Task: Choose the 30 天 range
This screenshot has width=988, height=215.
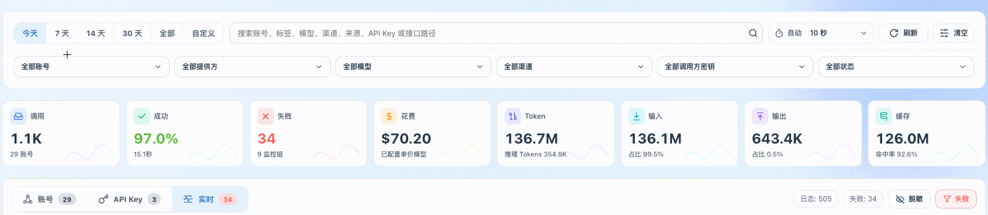Action: point(133,34)
